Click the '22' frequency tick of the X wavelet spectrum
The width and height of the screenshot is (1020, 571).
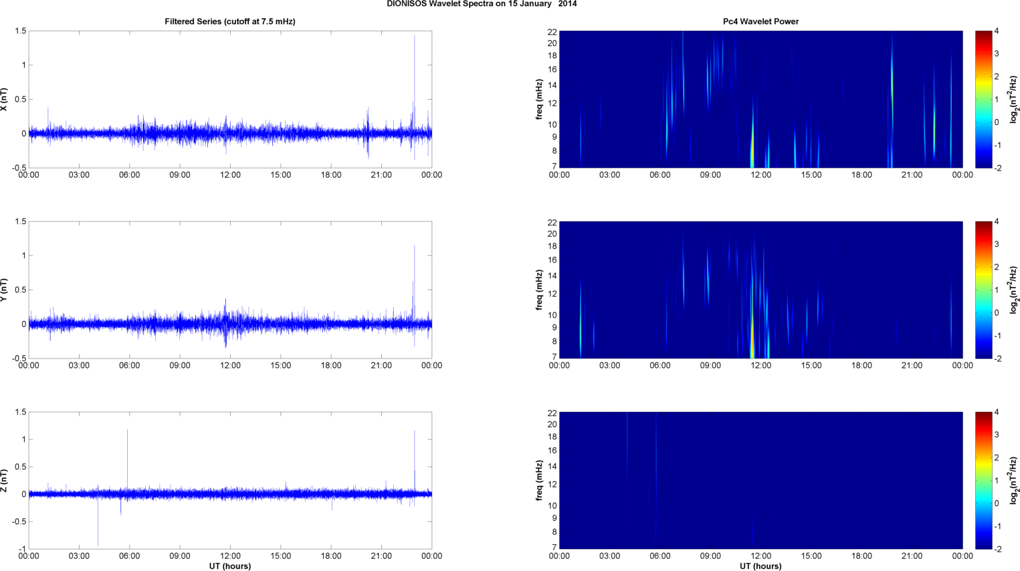(552, 32)
